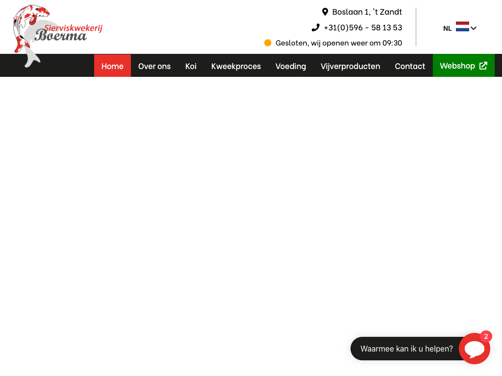This screenshot has width=502, height=376.
Task: Open the Contact page
Action: point(410,66)
